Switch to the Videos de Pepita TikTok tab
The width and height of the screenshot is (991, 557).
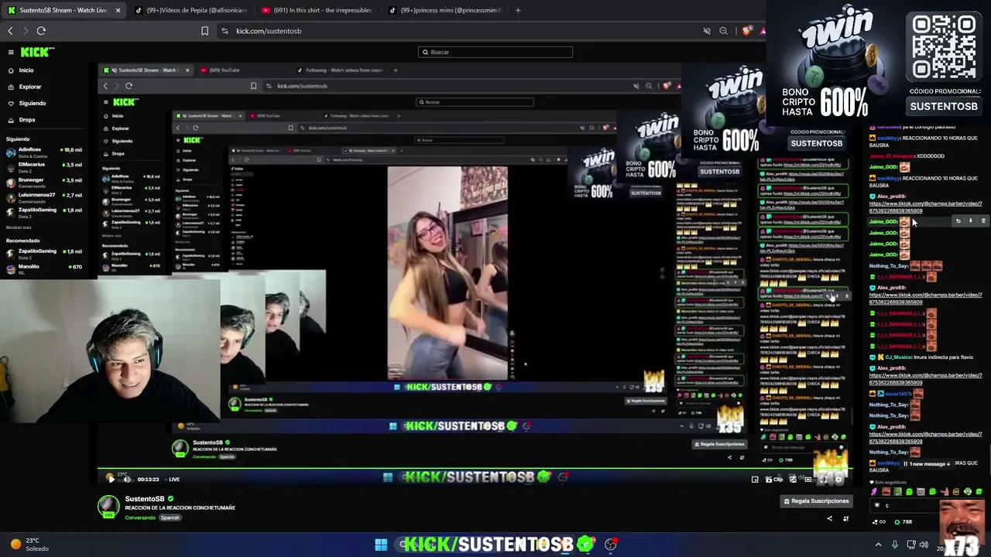pyautogui.click(x=190, y=10)
